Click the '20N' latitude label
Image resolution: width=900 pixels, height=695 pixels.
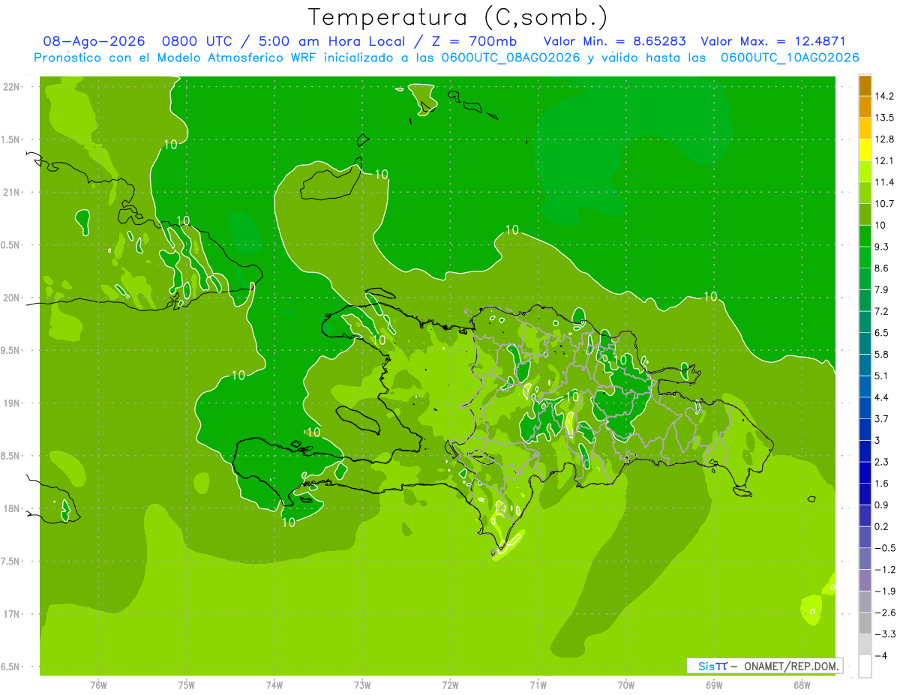pos(13,298)
